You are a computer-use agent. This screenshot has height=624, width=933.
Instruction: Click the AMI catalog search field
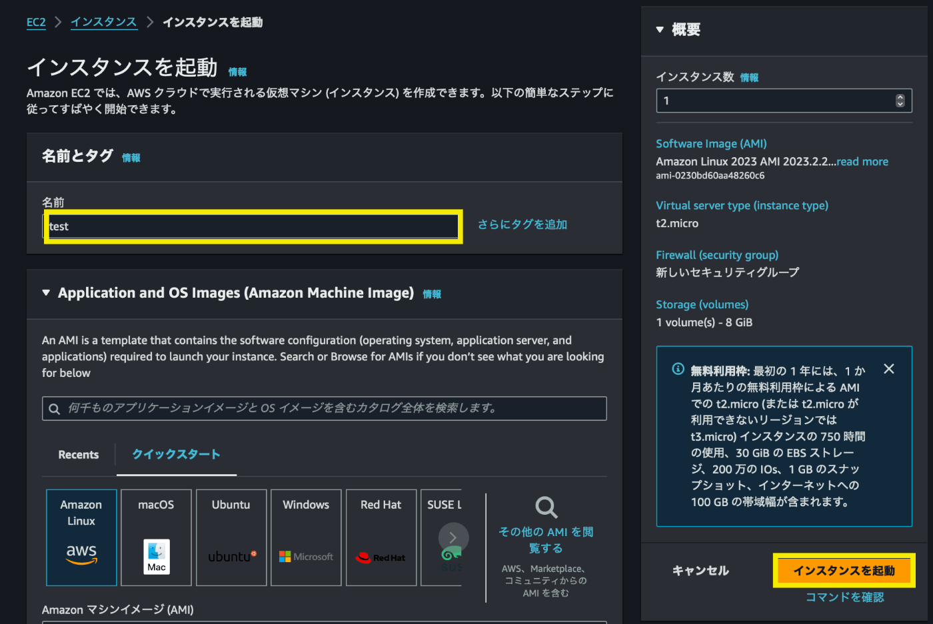[325, 408]
